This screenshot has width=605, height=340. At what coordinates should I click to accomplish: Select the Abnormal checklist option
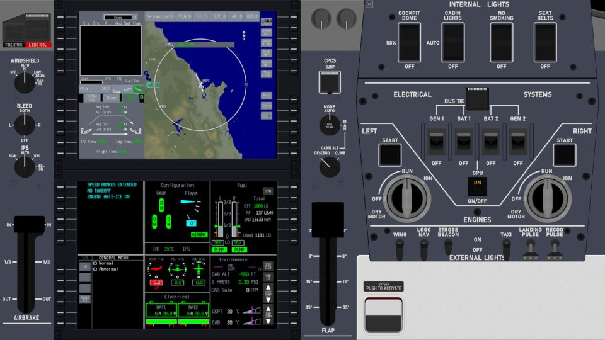click(x=105, y=269)
